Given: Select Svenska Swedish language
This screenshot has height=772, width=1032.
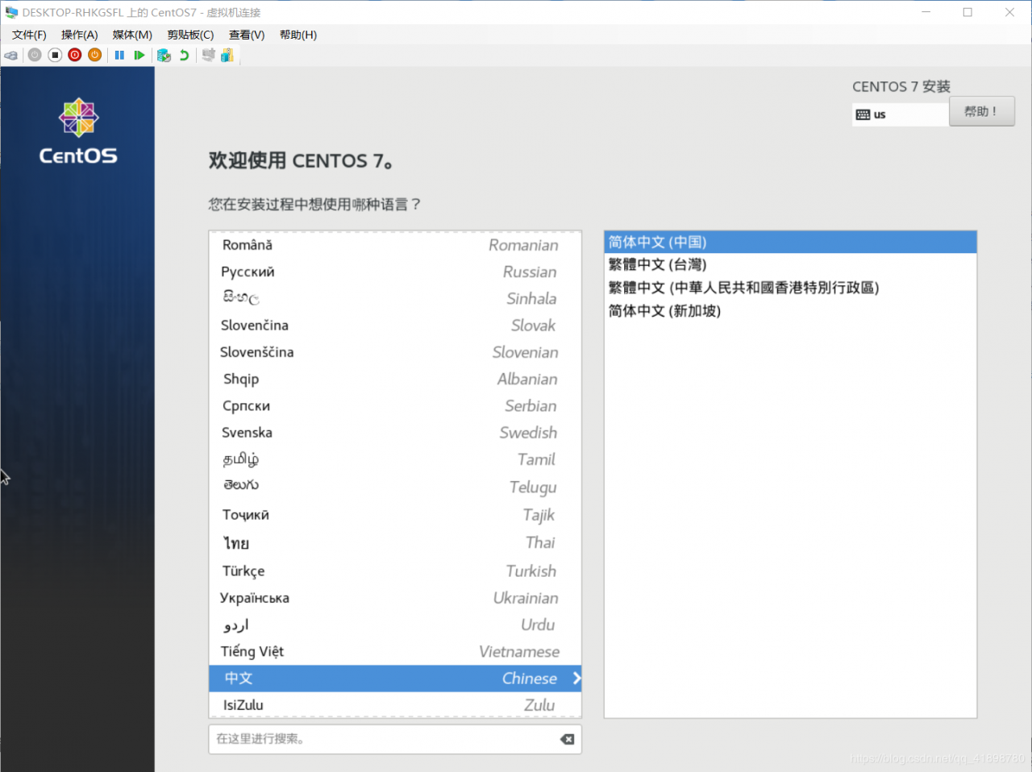Looking at the screenshot, I should click(x=395, y=433).
